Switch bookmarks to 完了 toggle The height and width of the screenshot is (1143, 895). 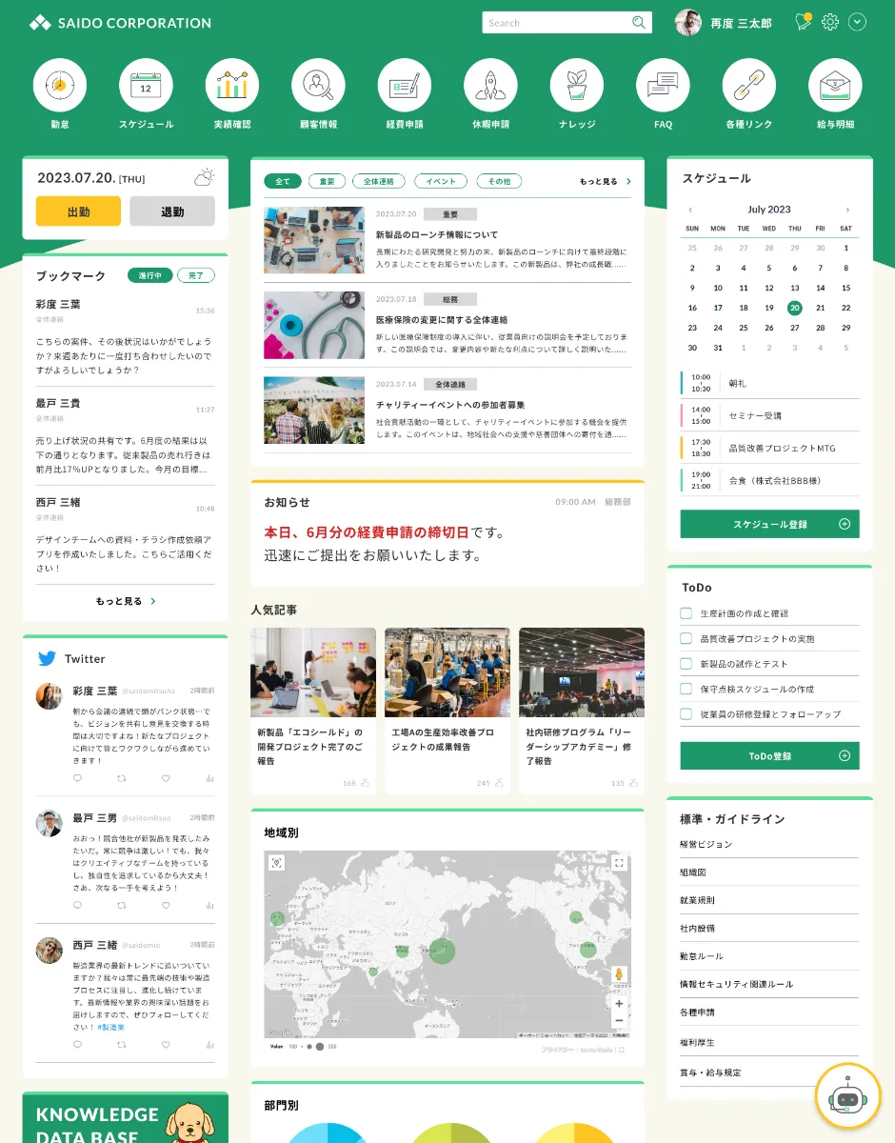(x=196, y=275)
